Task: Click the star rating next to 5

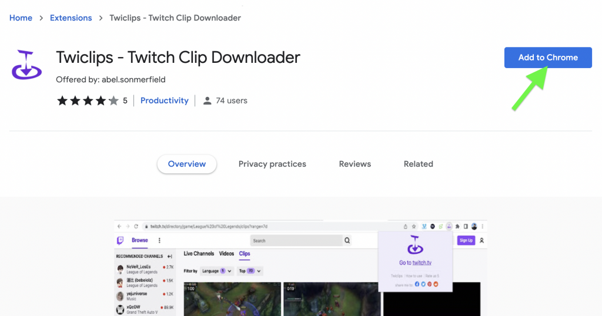Action: (88, 100)
